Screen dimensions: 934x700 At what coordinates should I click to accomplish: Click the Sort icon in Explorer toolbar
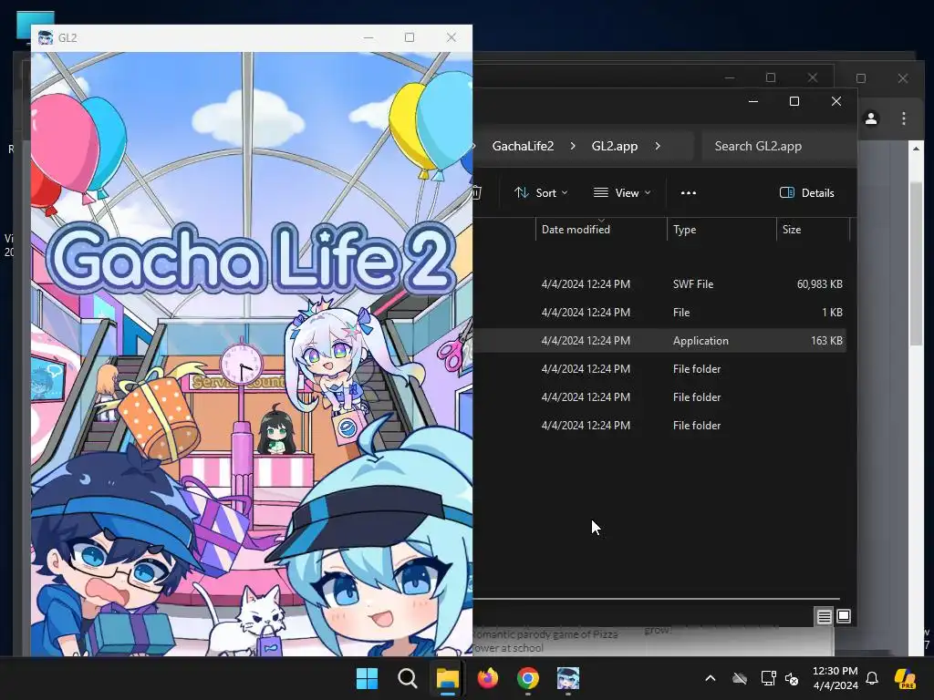(522, 193)
